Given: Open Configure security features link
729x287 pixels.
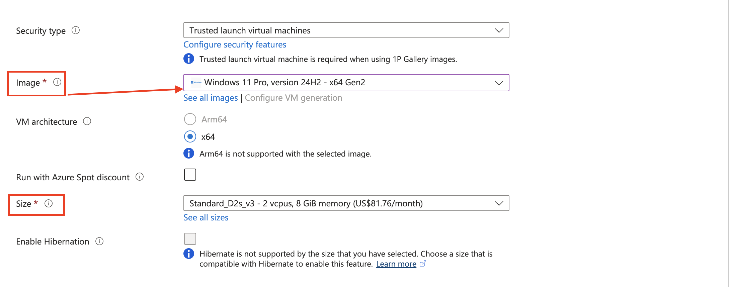Looking at the screenshot, I should (x=235, y=44).
